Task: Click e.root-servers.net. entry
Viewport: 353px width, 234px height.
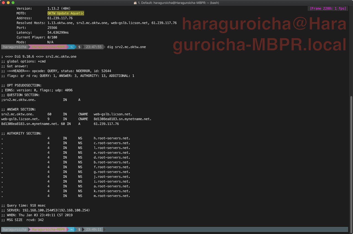Action: (112, 153)
